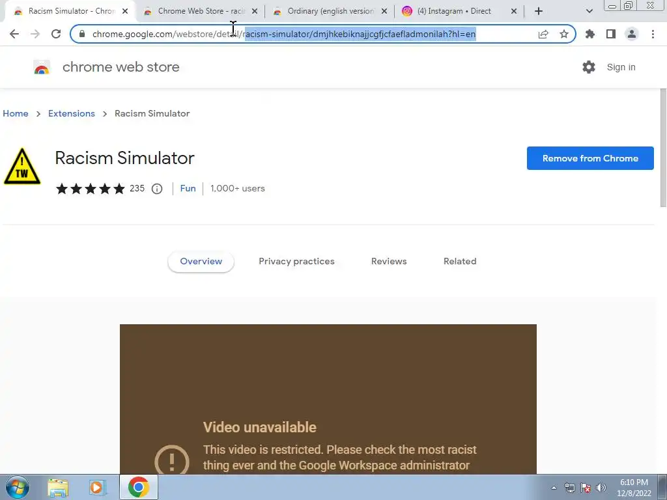Close the Instagram Direct tab
Viewport: 667px width, 500px height.
[514, 12]
